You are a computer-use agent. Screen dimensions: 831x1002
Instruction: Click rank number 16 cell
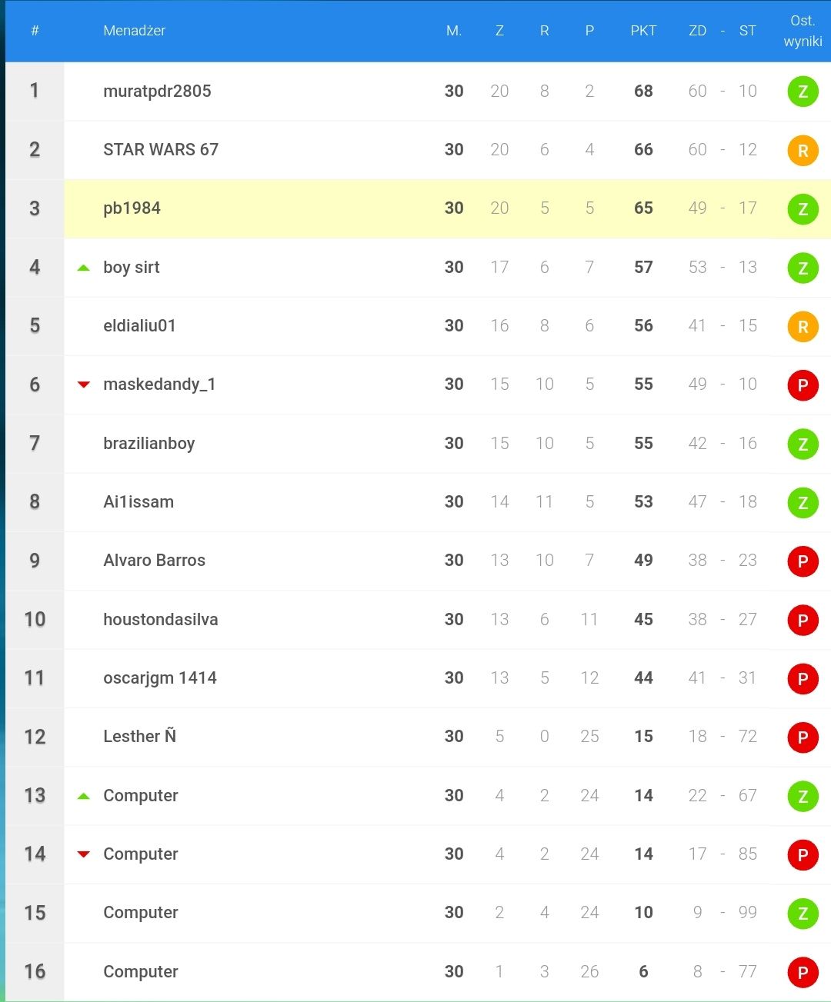pyautogui.click(x=35, y=972)
